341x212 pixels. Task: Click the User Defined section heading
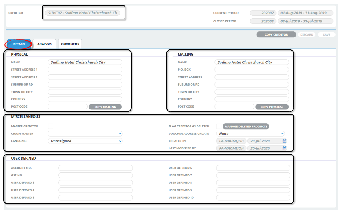coord(23,159)
